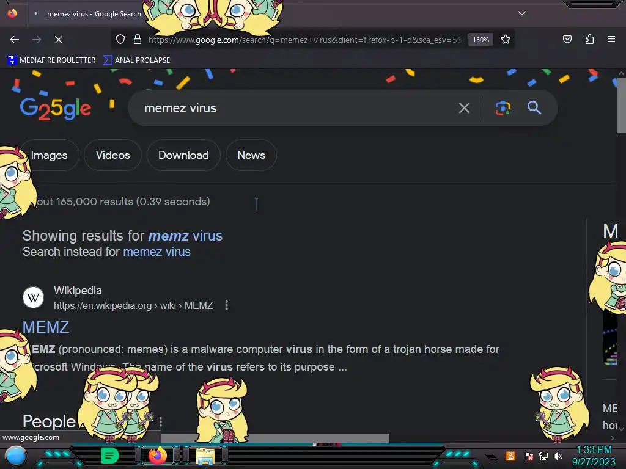
Task: Click the Wikipedia favicon on result
Action: click(33, 297)
